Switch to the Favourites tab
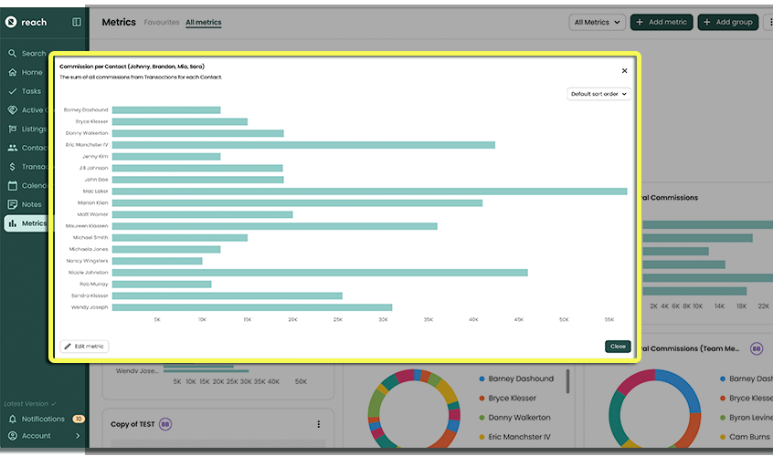 point(162,22)
